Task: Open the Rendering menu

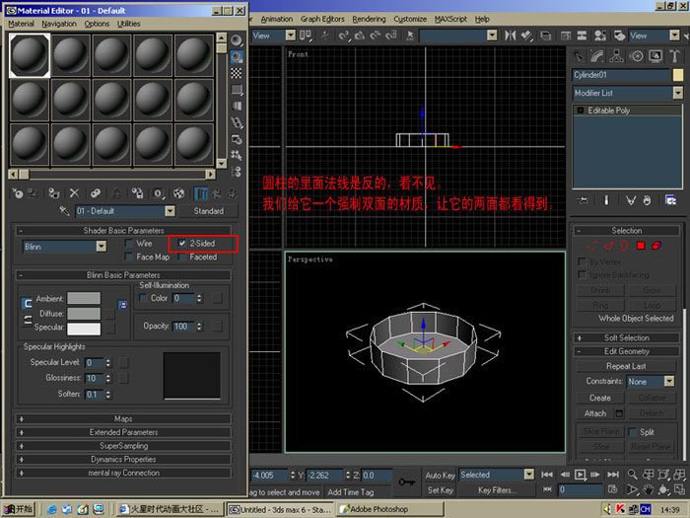Action: pyautogui.click(x=369, y=19)
